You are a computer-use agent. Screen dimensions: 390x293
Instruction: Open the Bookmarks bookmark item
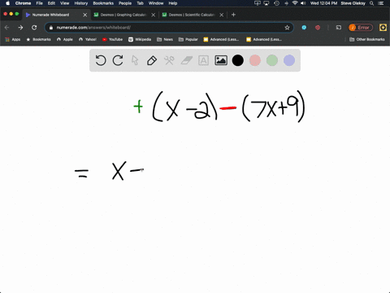click(x=38, y=39)
